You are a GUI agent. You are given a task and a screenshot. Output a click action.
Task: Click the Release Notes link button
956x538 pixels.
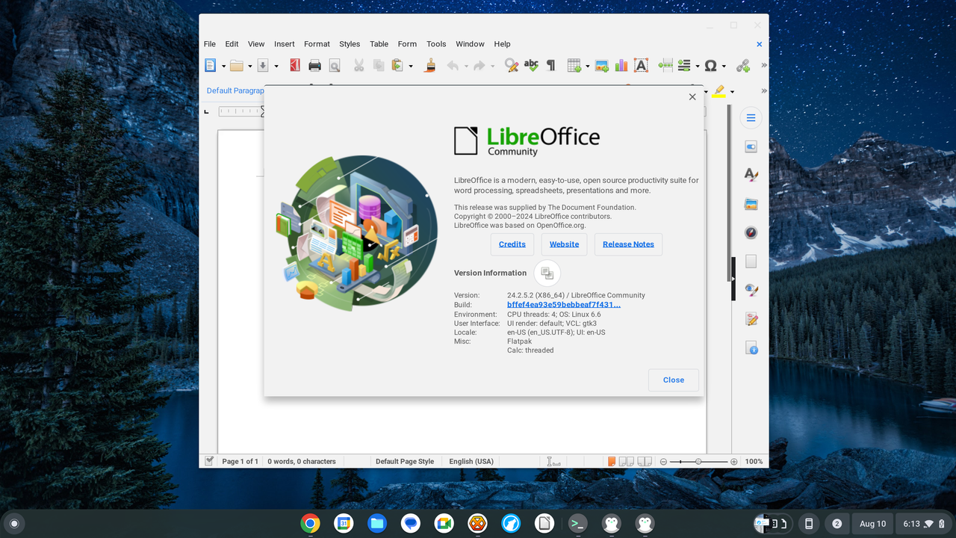(628, 244)
